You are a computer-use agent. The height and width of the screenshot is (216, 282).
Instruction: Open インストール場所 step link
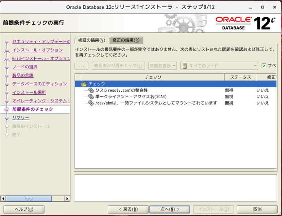tap(29, 93)
